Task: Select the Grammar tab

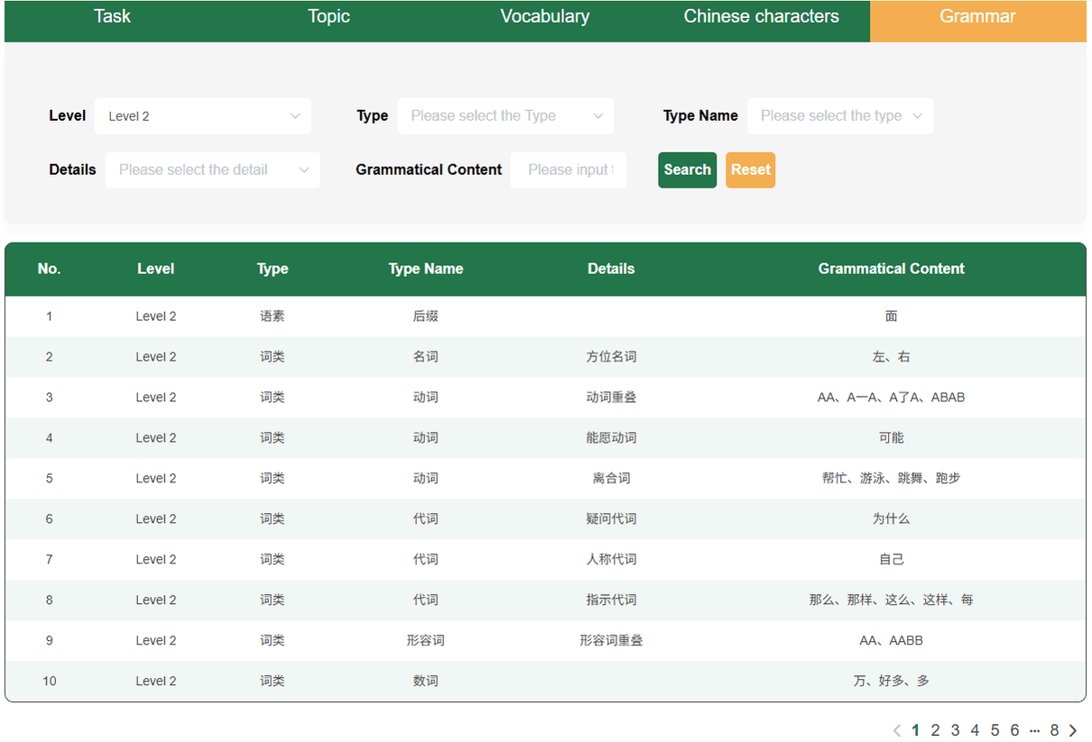Action: point(977,17)
